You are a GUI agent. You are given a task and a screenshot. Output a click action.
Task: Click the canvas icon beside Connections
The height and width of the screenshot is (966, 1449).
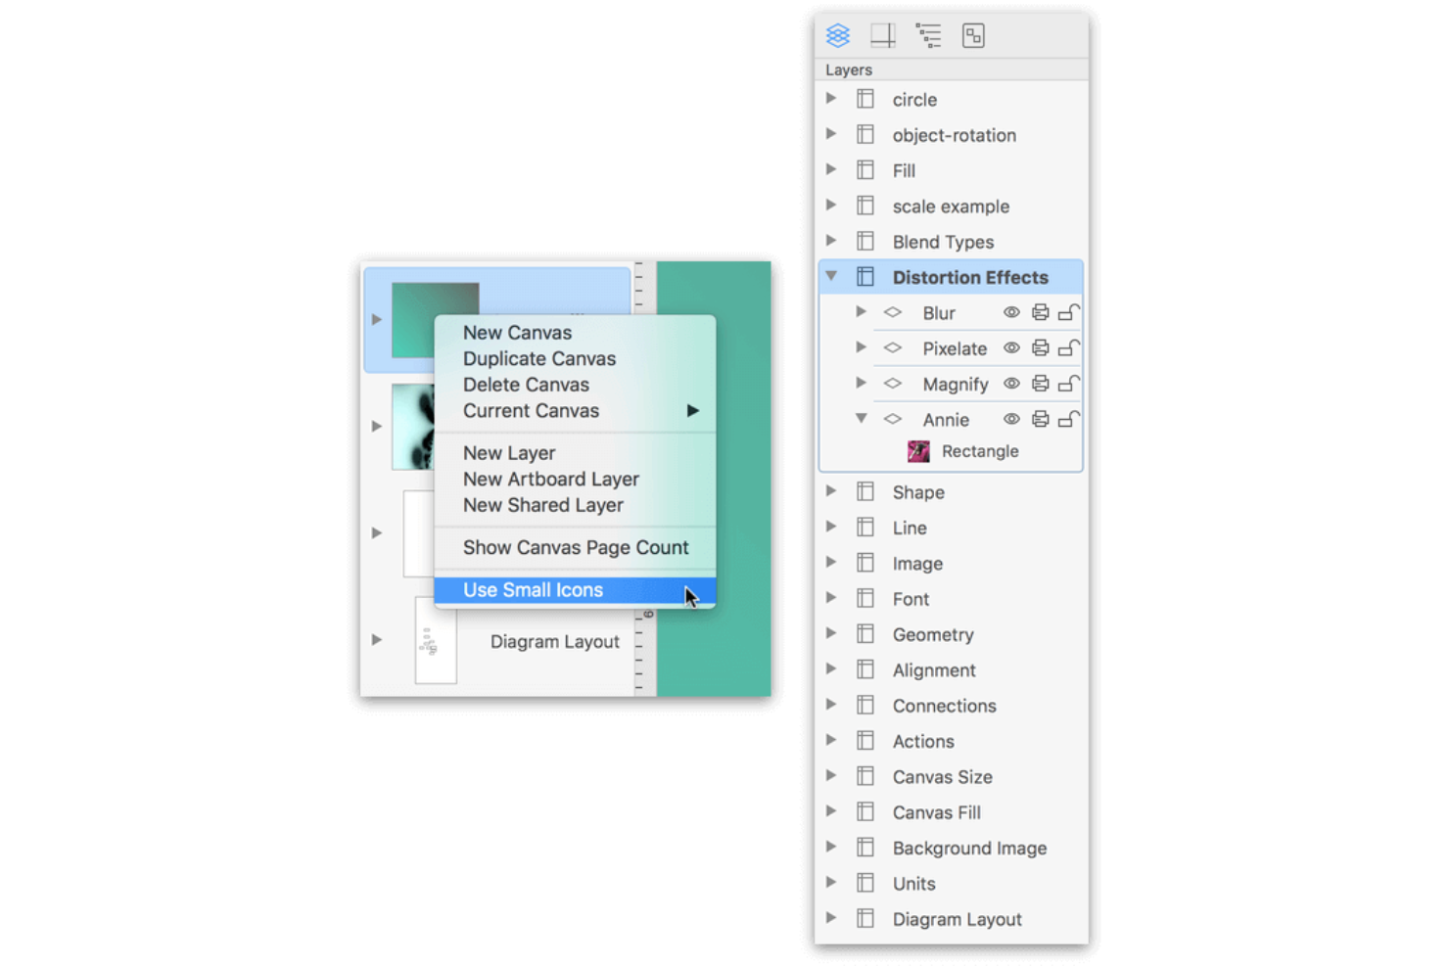click(x=865, y=705)
